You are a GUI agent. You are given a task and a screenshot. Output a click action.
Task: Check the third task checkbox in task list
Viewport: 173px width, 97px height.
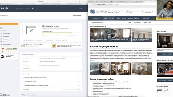(23, 85)
